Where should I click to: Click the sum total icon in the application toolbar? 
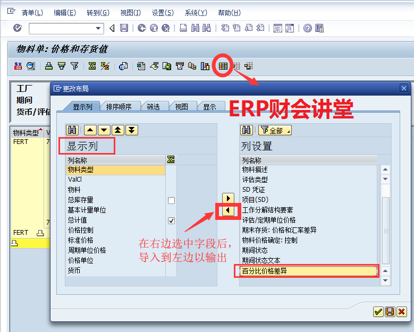point(92,66)
